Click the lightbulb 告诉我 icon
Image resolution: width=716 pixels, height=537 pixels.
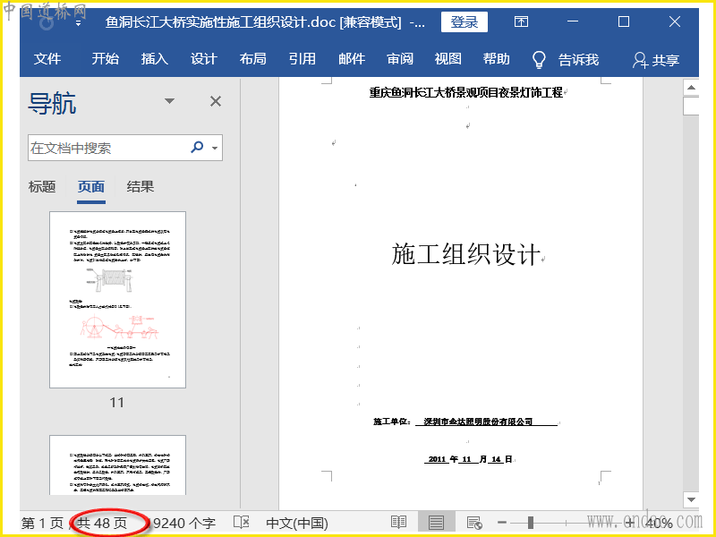[540, 59]
